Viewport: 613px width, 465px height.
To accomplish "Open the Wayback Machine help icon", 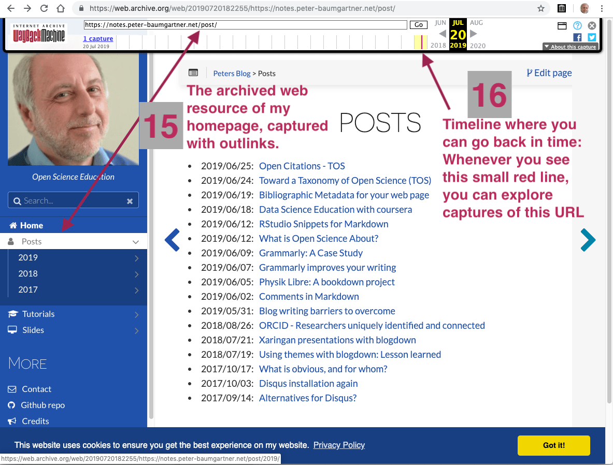I will 577,25.
